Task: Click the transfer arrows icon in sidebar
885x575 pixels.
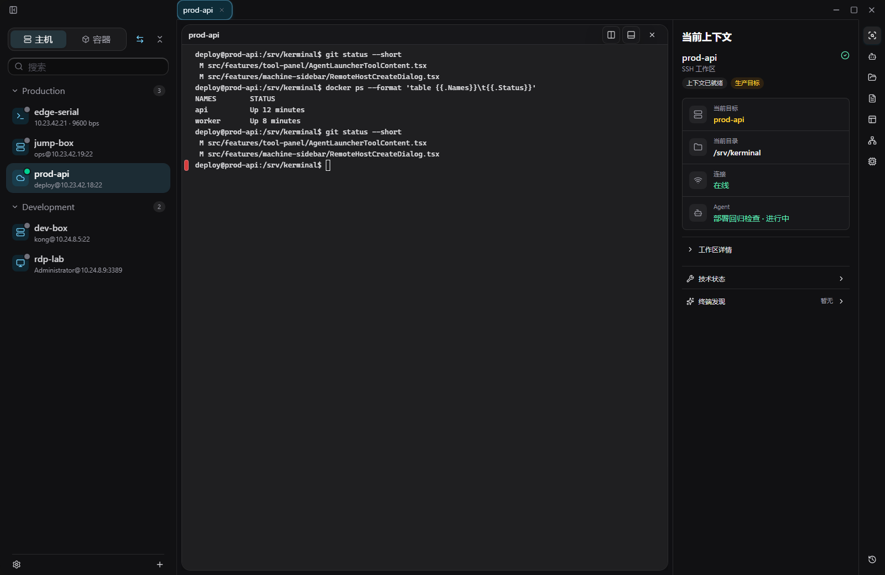Action: pos(140,39)
